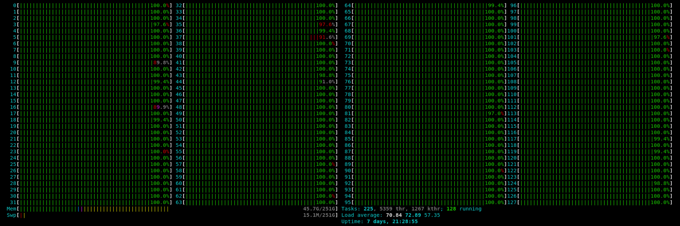The image size is (680, 226).
Task: Click the 15.1M/251G swap usage text
Action: click(x=320, y=215)
